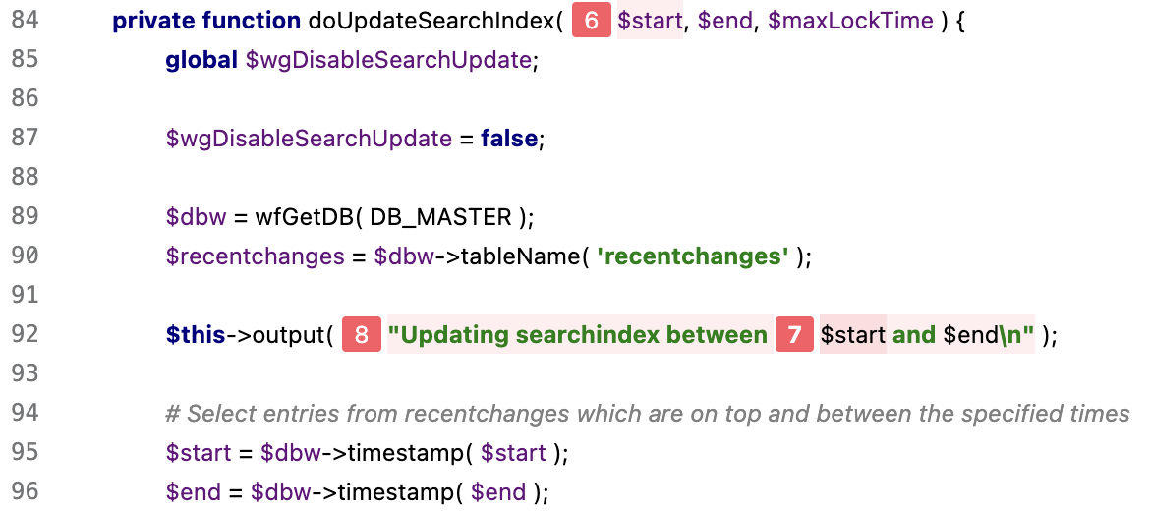Click the global keyword on line 85

tap(201, 60)
